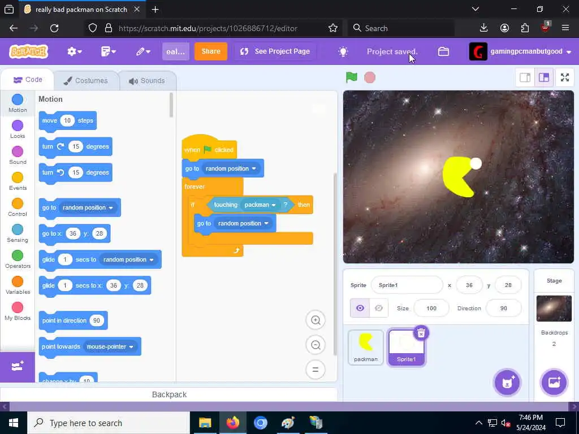Image resolution: width=579 pixels, height=434 pixels.
Task: Click the green flag to run
Action: click(x=352, y=77)
